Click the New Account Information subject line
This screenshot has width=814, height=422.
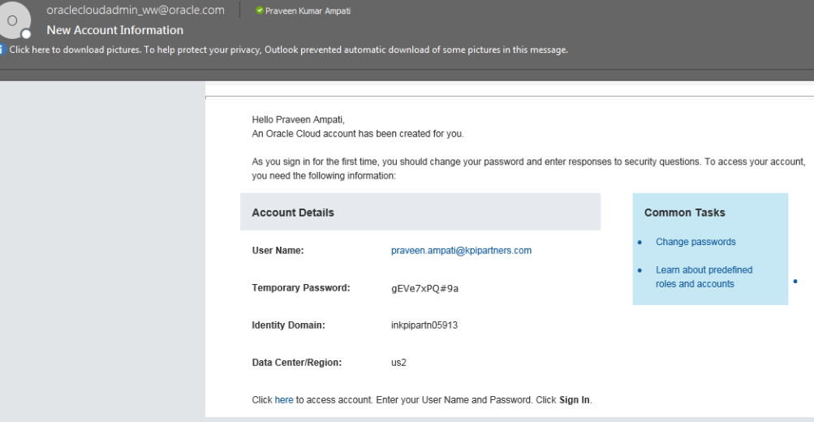pyautogui.click(x=114, y=30)
